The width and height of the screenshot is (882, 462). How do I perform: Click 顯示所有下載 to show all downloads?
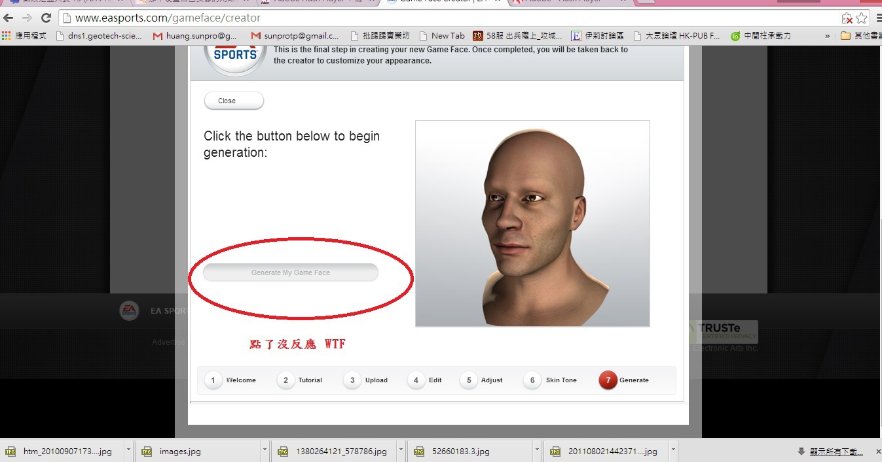(x=830, y=452)
